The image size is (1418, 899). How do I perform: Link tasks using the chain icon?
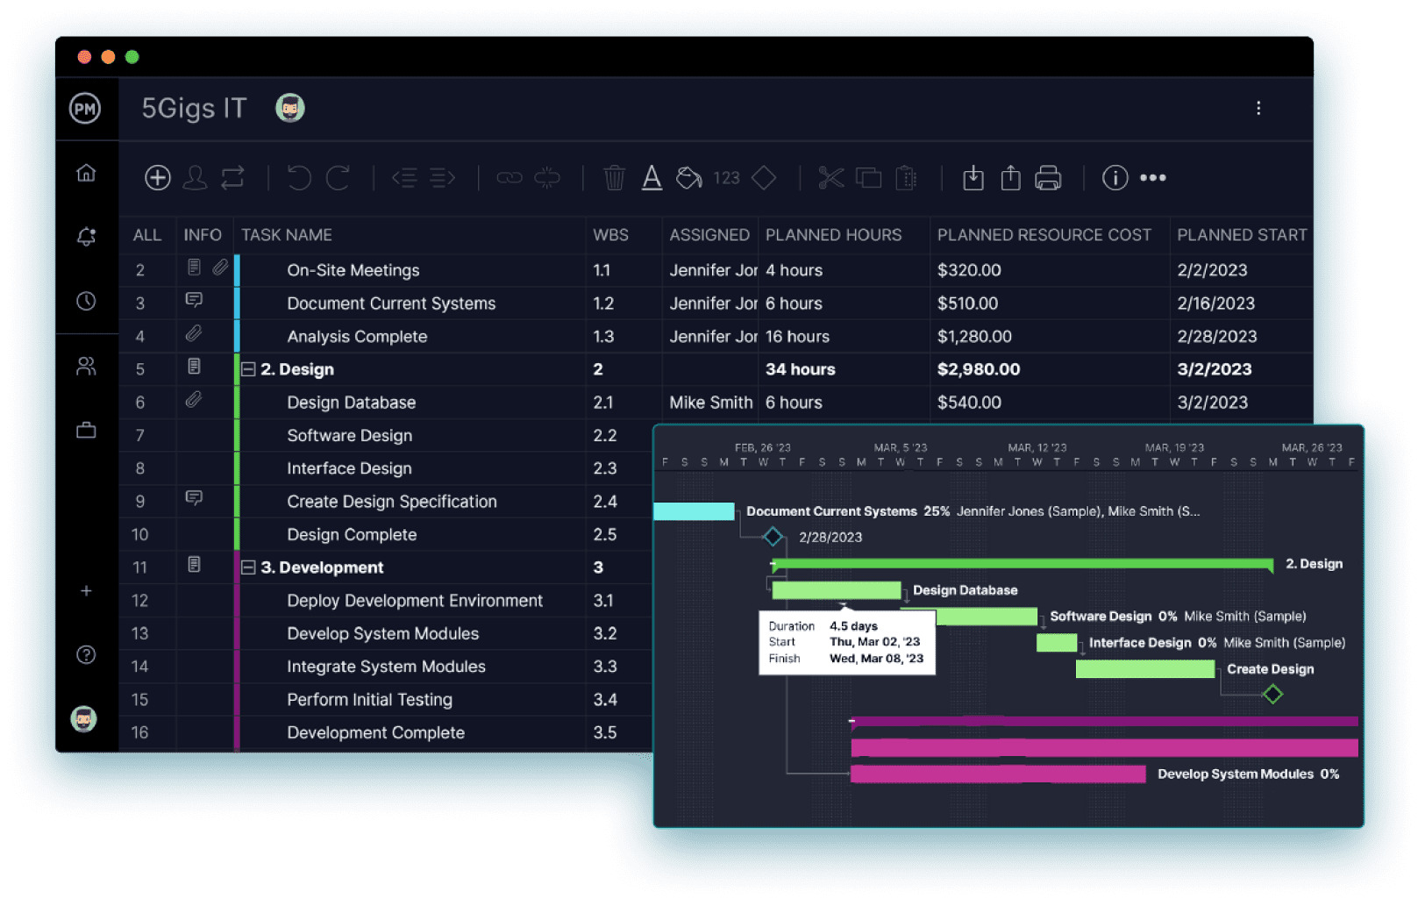[509, 178]
